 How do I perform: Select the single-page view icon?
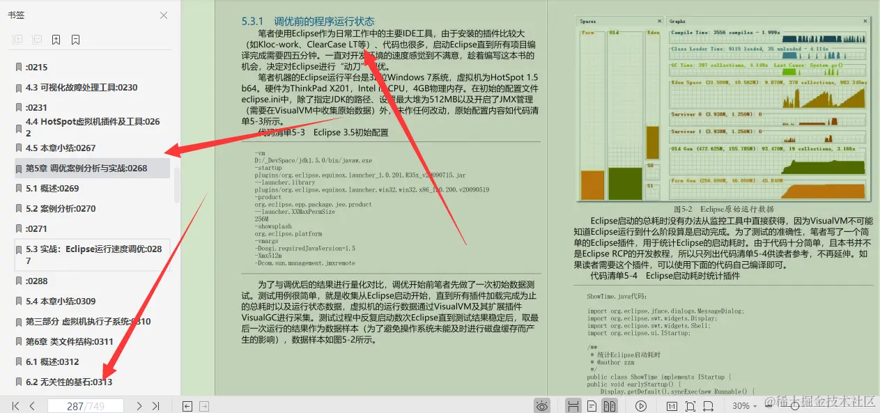pyautogui.click(x=592, y=405)
